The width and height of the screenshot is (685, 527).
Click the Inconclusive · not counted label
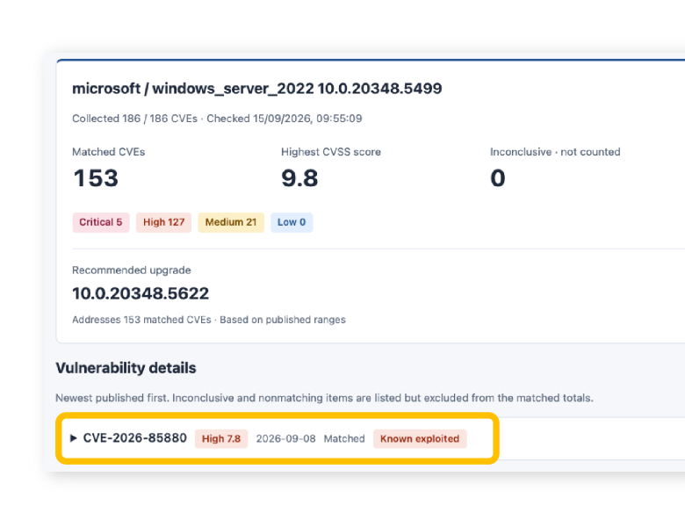555,152
